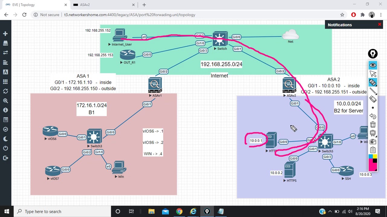
Task: Click the Internet_User computer node
Action: coord(120,36)
